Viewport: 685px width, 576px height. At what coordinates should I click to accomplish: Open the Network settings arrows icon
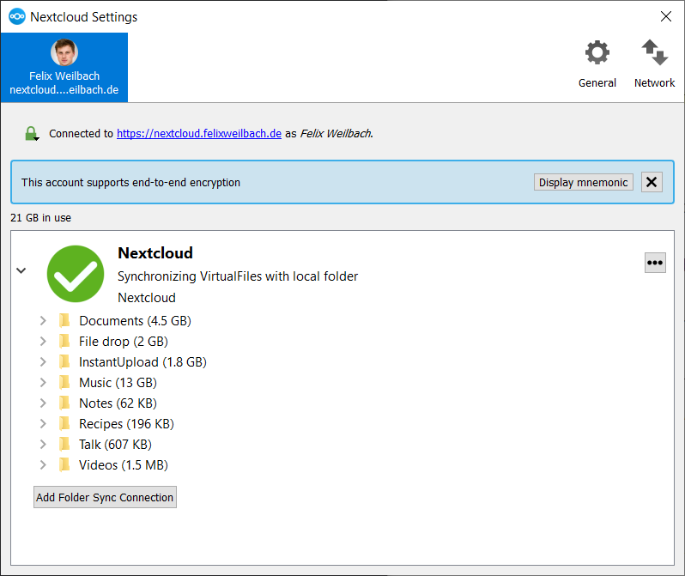(x=654, y=53)
